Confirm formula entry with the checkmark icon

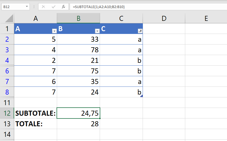click(x=53, y=7)
